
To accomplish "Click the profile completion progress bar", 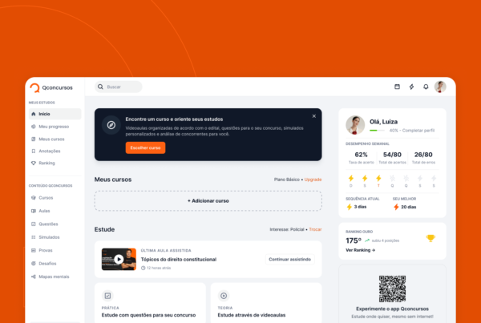I will coord(377,131).
